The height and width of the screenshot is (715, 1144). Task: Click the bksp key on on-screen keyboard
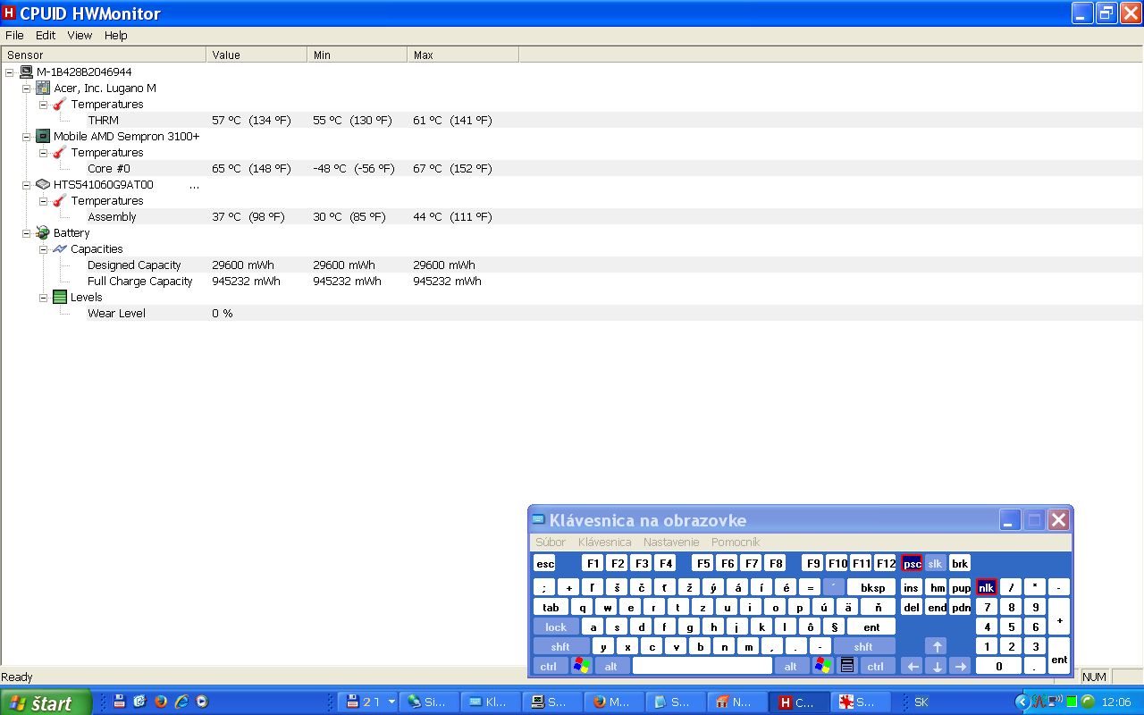pos(872,587)
